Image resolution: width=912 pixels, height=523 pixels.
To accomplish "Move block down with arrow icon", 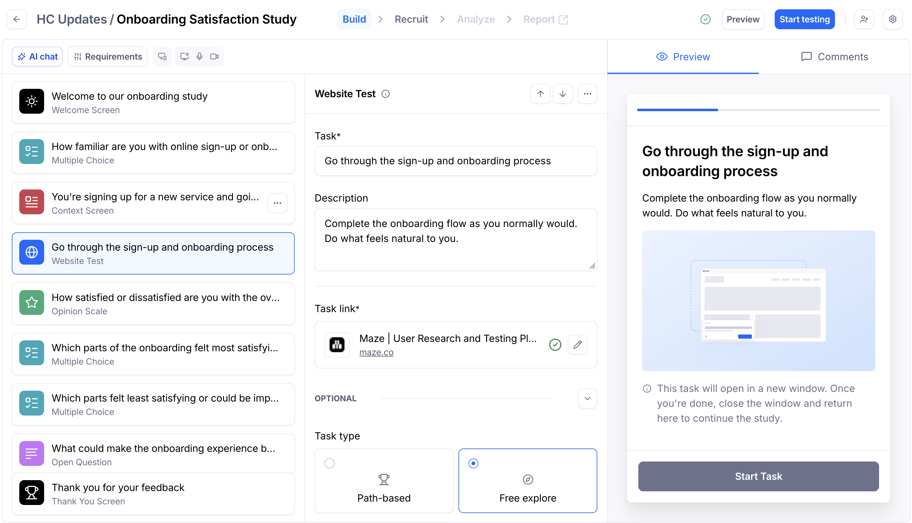I will point(563,94).
